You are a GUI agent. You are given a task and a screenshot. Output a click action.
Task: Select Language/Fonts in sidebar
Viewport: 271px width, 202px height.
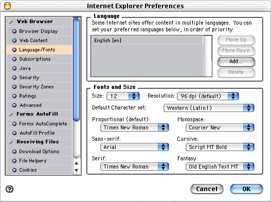point(40,50)
